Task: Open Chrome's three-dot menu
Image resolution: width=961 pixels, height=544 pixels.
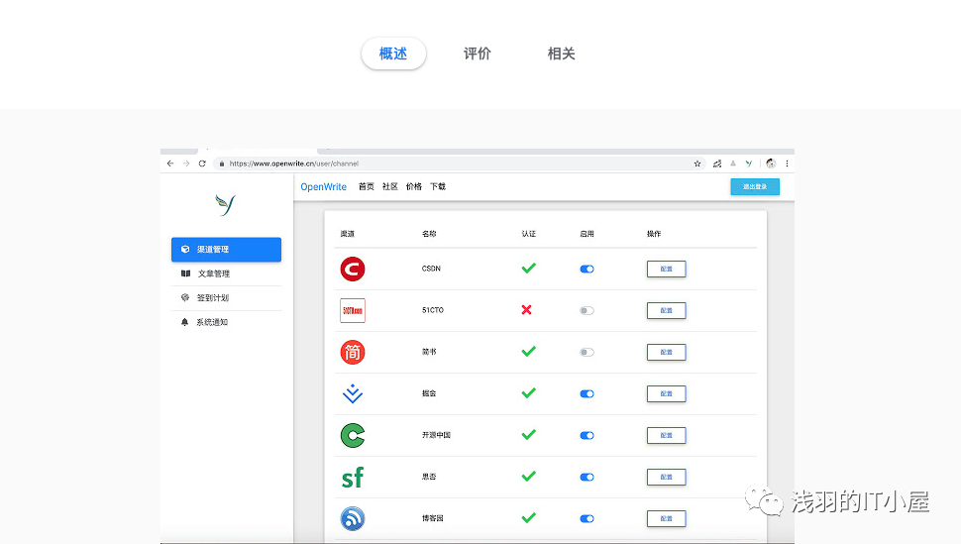Action: pyautogui.click(x=788, y=163)
